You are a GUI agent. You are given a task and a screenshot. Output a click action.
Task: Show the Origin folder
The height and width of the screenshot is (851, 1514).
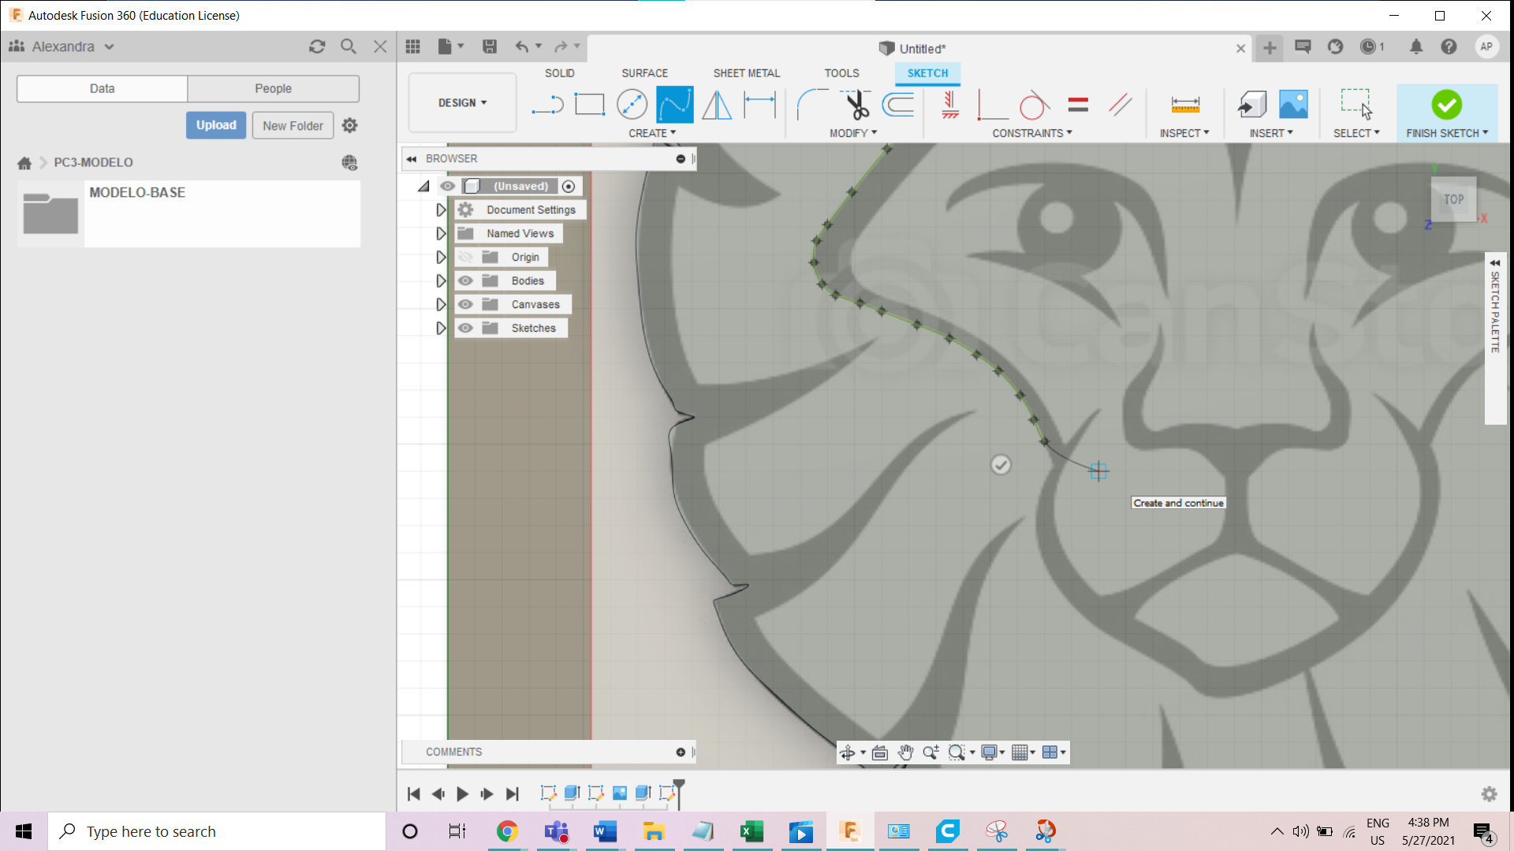tap(465, 257)
